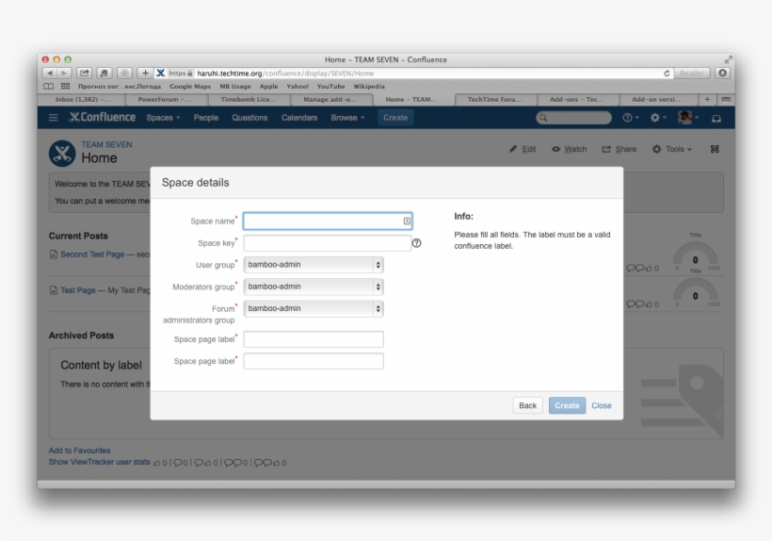The image size is (772, 541).
Task: Click the Confluence logo
Action: [x=102, y=117]
